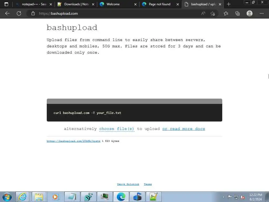Open Microsoft Edge taskbar icon
Image resolution: width=269 pixels, height=202 pixels.
coord(121,197)
